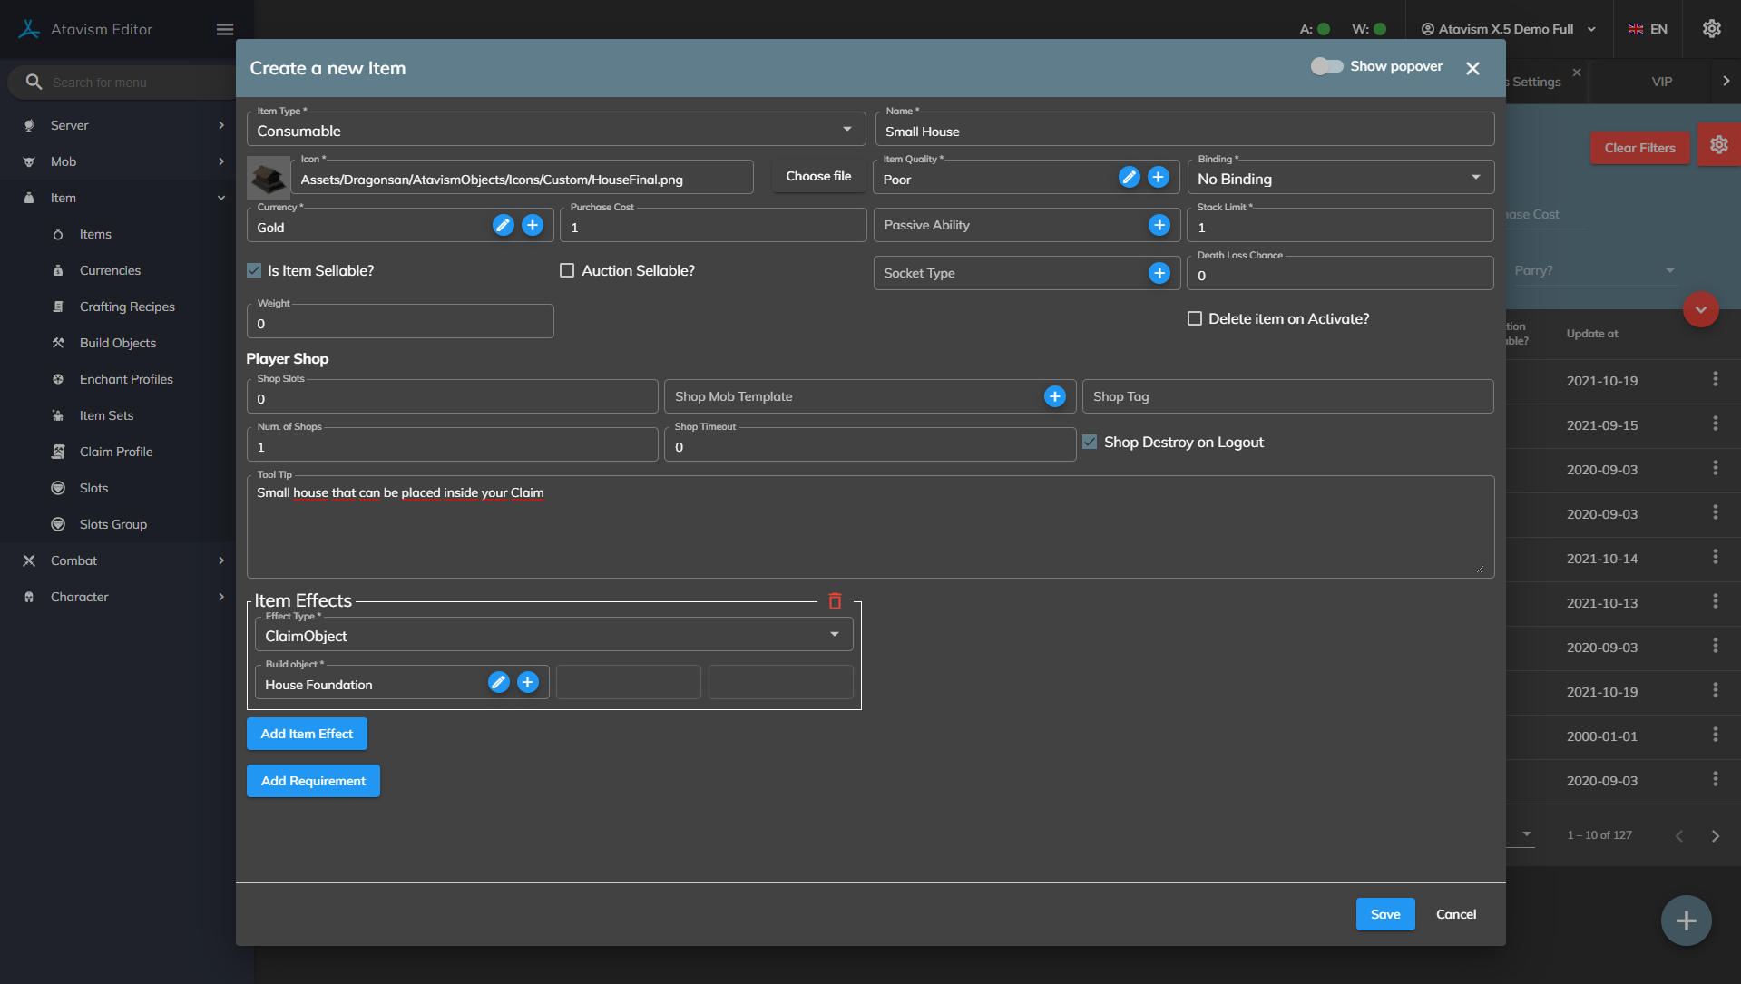Viewport: 1741px width, 984px height.
Task: Click the Add Item Effect button
Action: coord(307,734)
